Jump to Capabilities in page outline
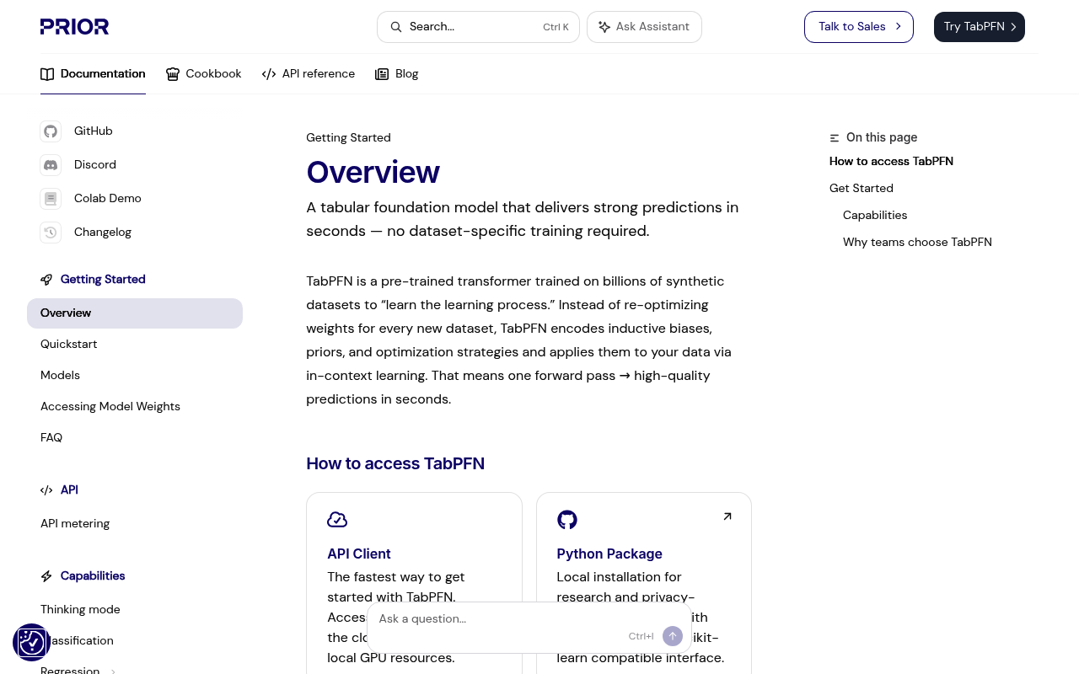 875,216
